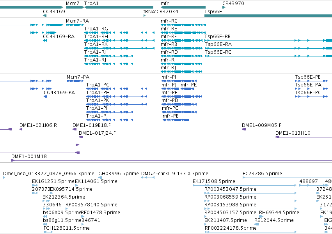Select the Tsp66E-RA transcript label
The image size is (332, 234).
pyautogui.click(x=218, y=44)
